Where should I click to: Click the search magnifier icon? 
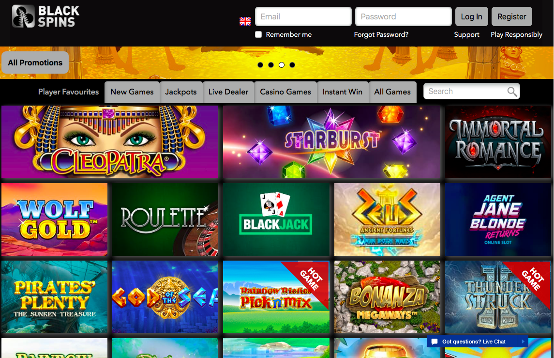pyautogui.click(x=512, y=92)
